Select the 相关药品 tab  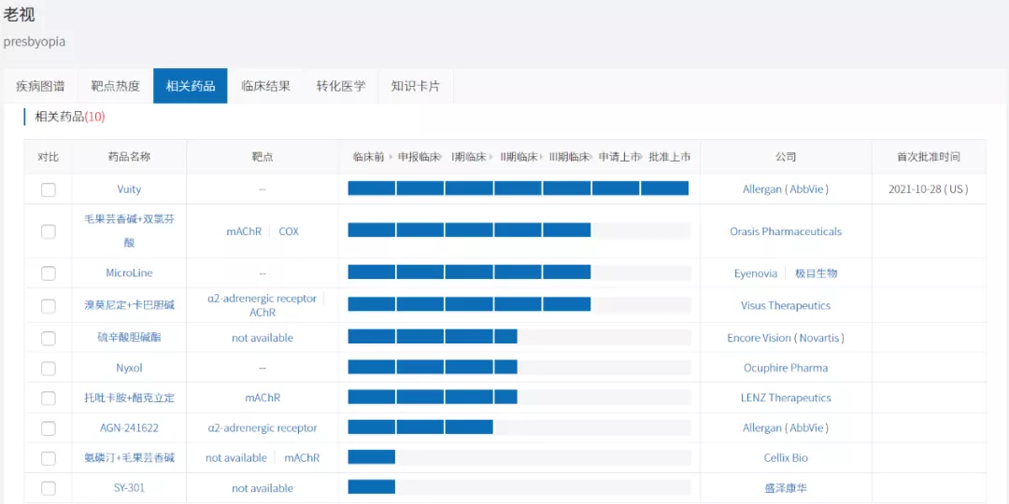pyautogui.click(x=191, y=86)
